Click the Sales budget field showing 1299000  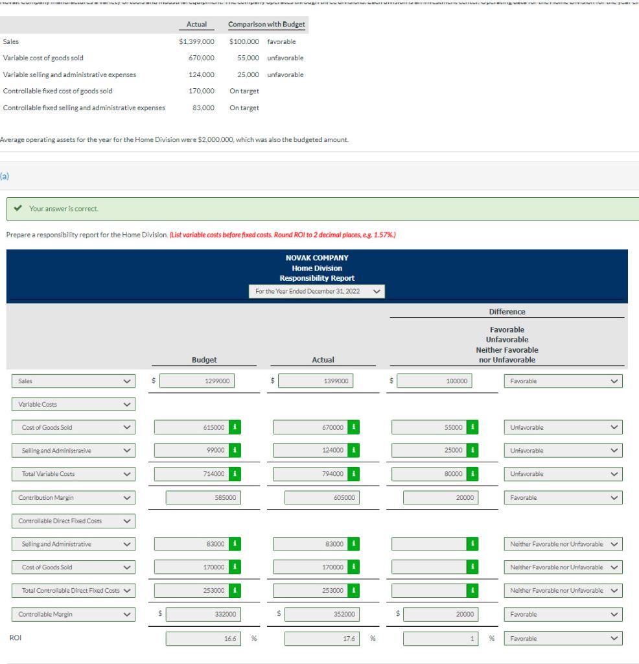coord(197,381)
